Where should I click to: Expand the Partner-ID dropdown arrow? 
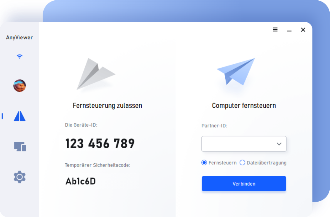click(x=279, y=144)
